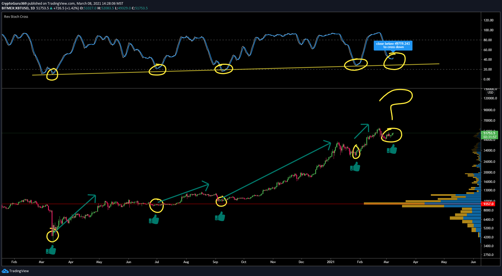Click the Jul label on time axis

(157, 262)
